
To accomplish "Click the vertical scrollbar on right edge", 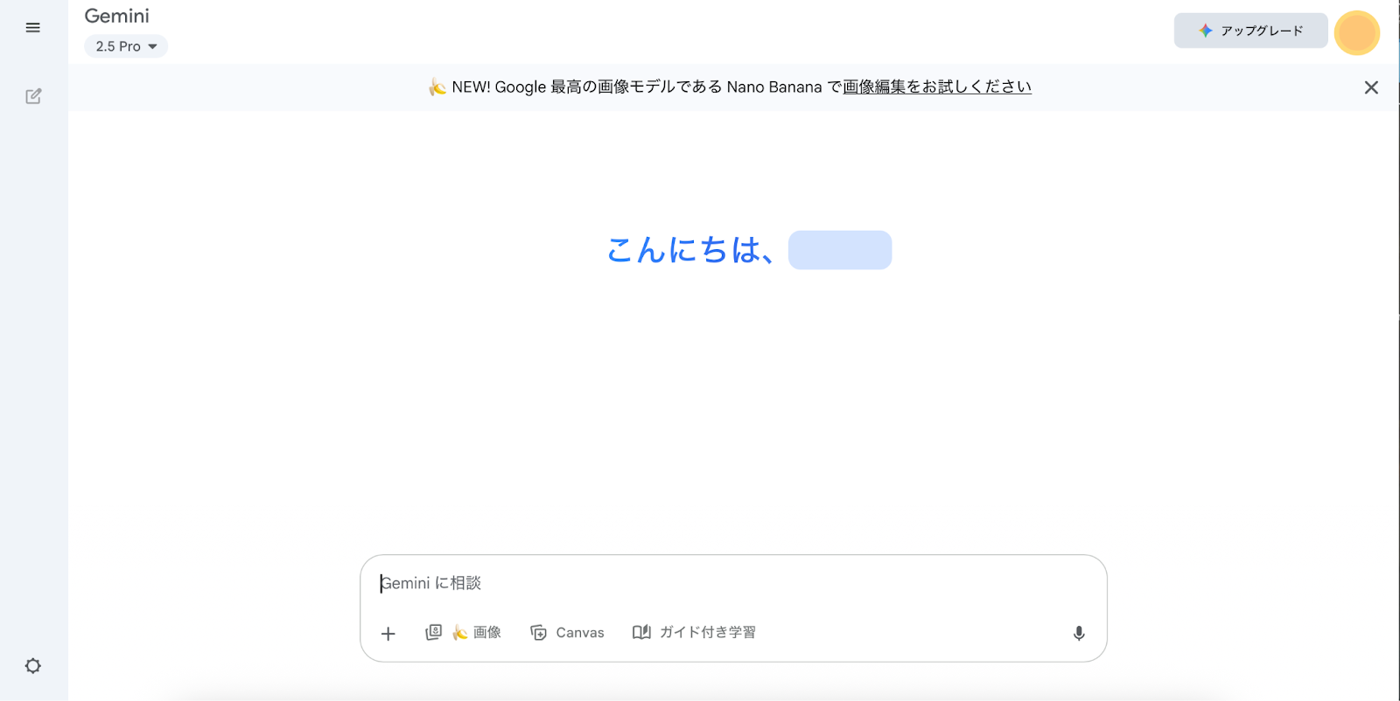I will [1396, 350].
